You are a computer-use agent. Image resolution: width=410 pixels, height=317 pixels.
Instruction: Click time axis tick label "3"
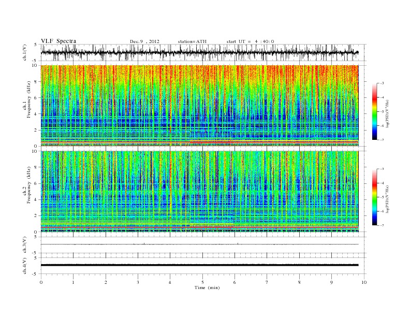138,282
